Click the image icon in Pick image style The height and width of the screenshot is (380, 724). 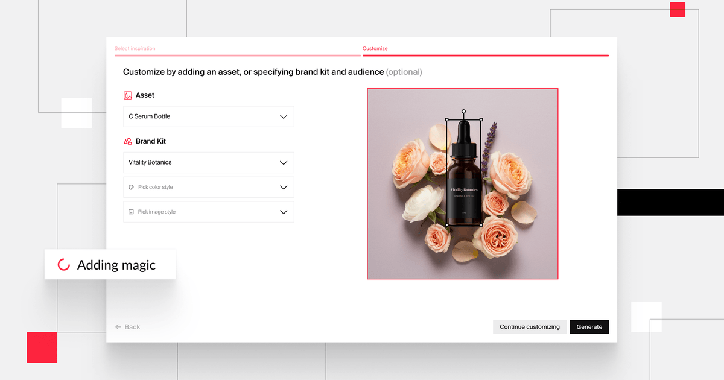click(x=131, y=212)
